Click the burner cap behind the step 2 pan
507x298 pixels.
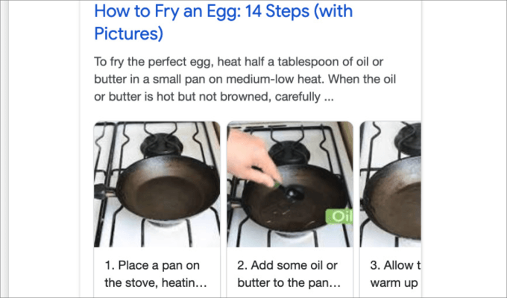tap(289, 152)
